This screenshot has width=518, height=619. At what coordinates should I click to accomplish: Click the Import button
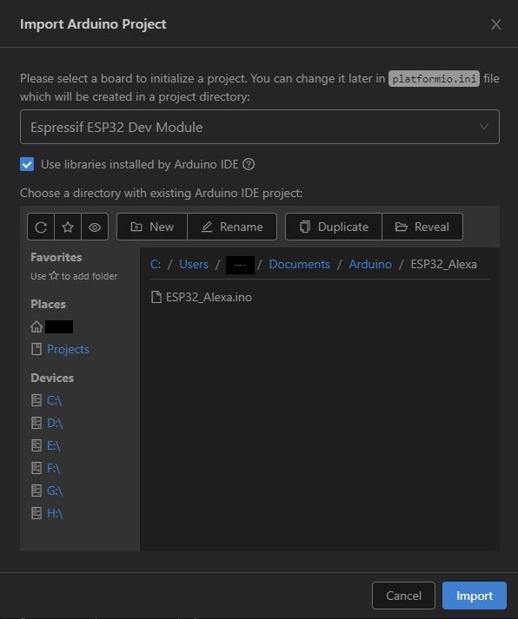(475, 596)
